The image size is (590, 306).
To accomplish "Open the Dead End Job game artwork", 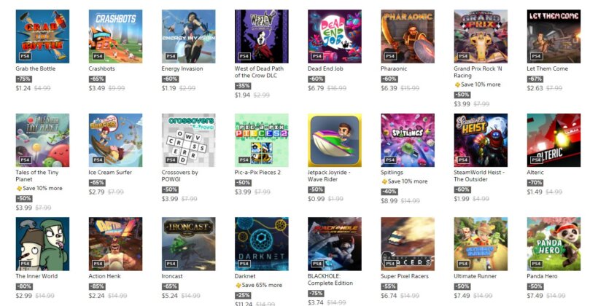I will click(335, 36).
